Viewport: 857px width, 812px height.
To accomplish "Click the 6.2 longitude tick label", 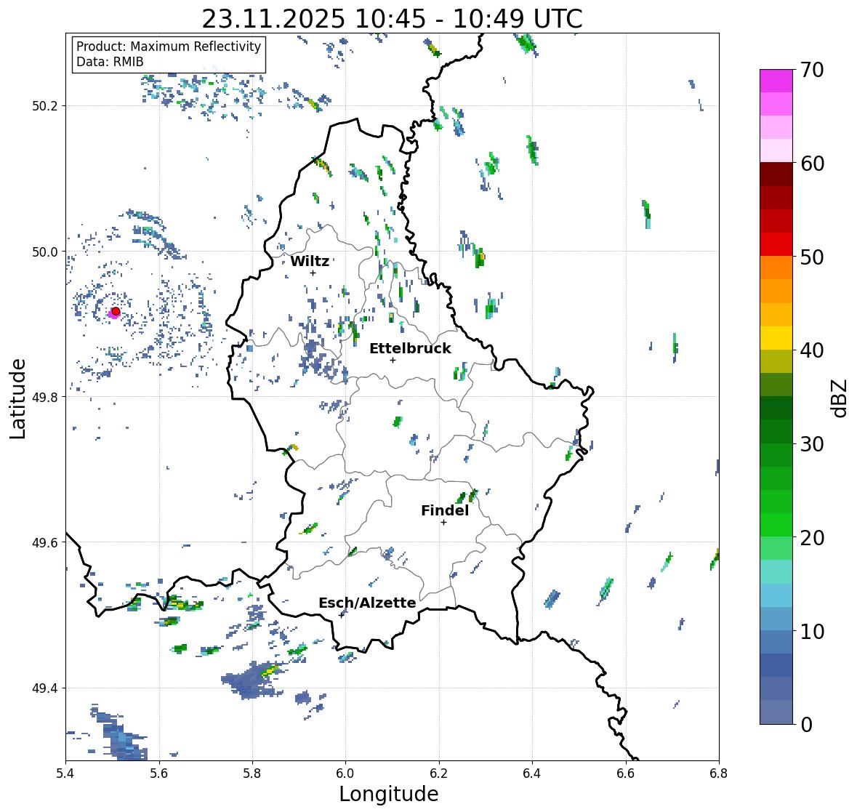I will pos(439,773).
